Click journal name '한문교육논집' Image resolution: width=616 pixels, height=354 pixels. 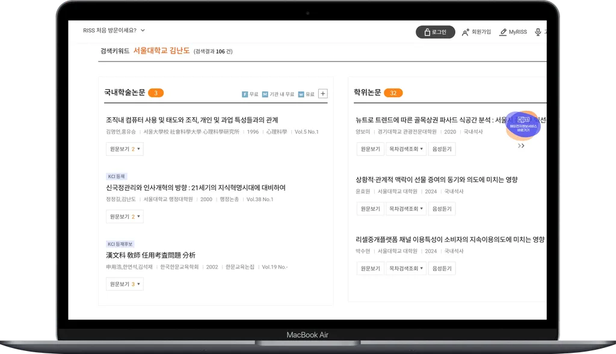[x=239, y=267]
